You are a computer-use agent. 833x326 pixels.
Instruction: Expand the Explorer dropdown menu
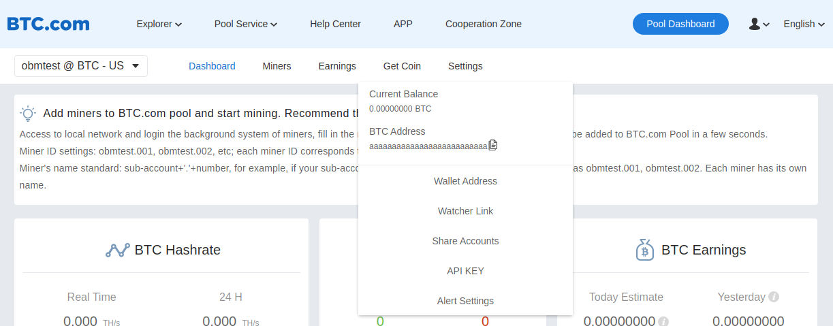159,24
